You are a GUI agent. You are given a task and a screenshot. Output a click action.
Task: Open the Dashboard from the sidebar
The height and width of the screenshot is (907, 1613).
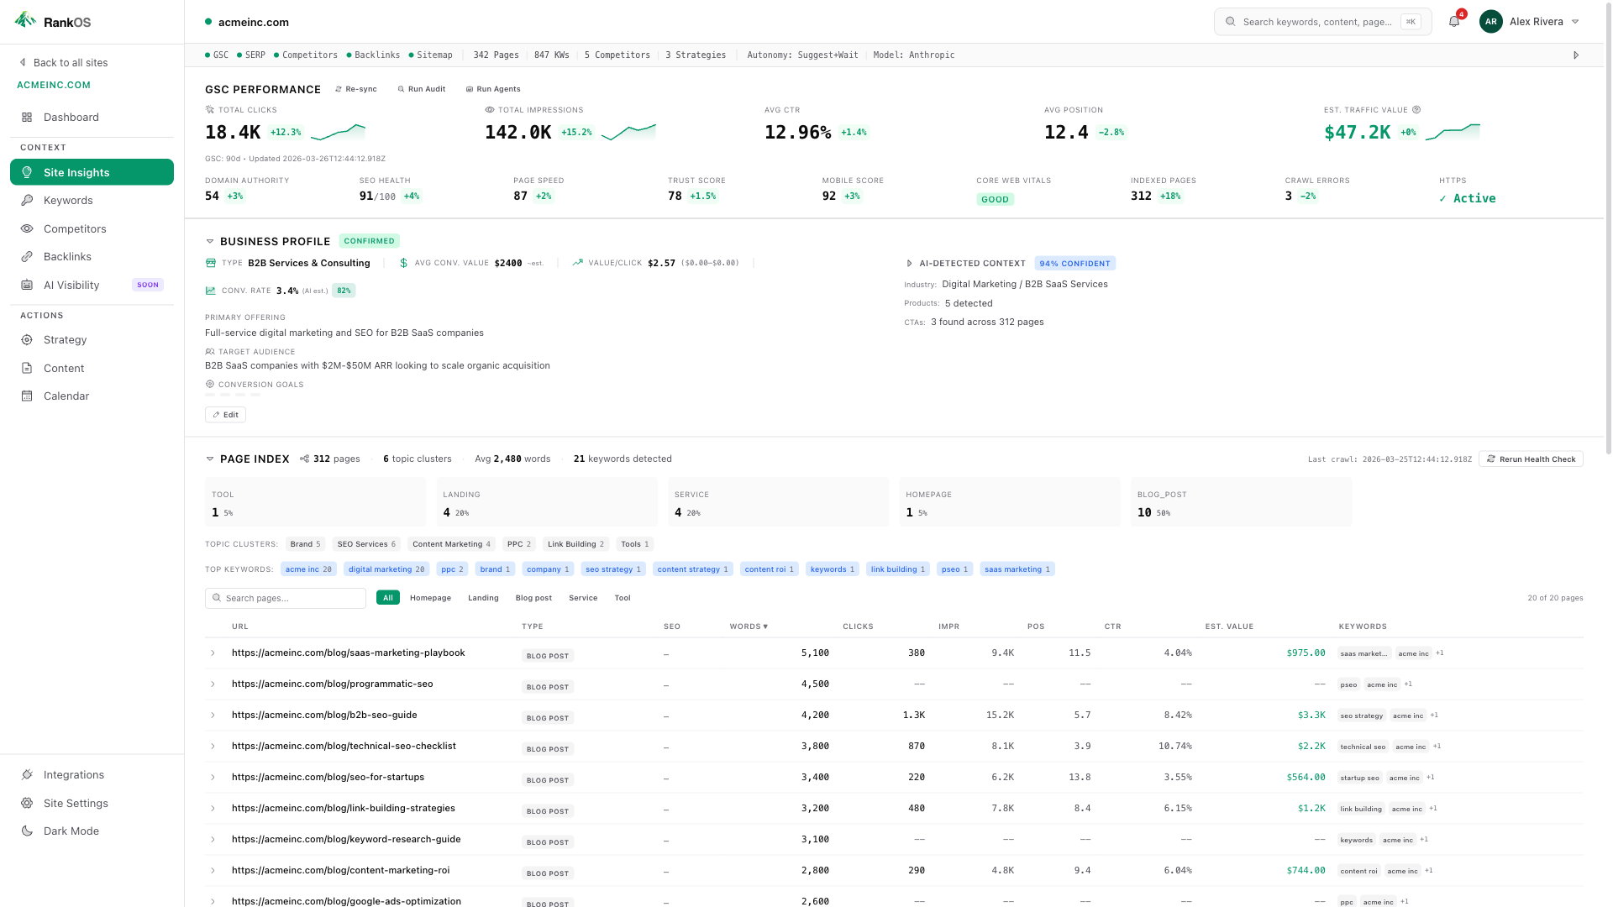point(69,117)
